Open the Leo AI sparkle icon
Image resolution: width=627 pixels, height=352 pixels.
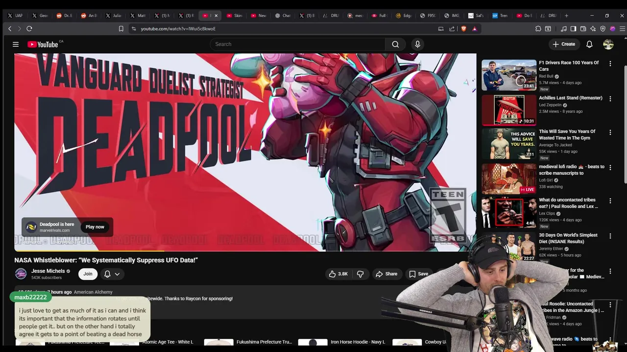(593, 29)
